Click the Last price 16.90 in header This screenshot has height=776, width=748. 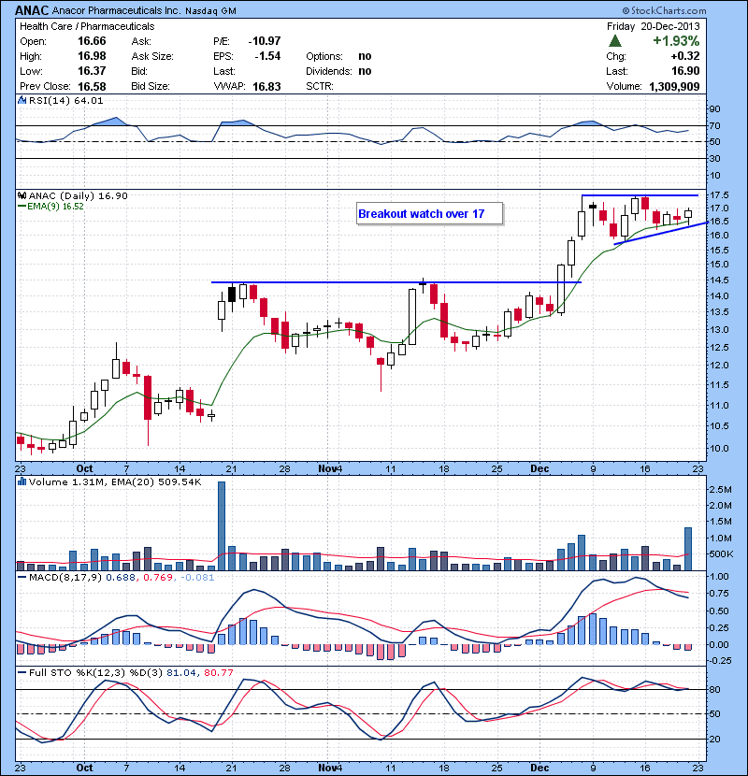685,71
